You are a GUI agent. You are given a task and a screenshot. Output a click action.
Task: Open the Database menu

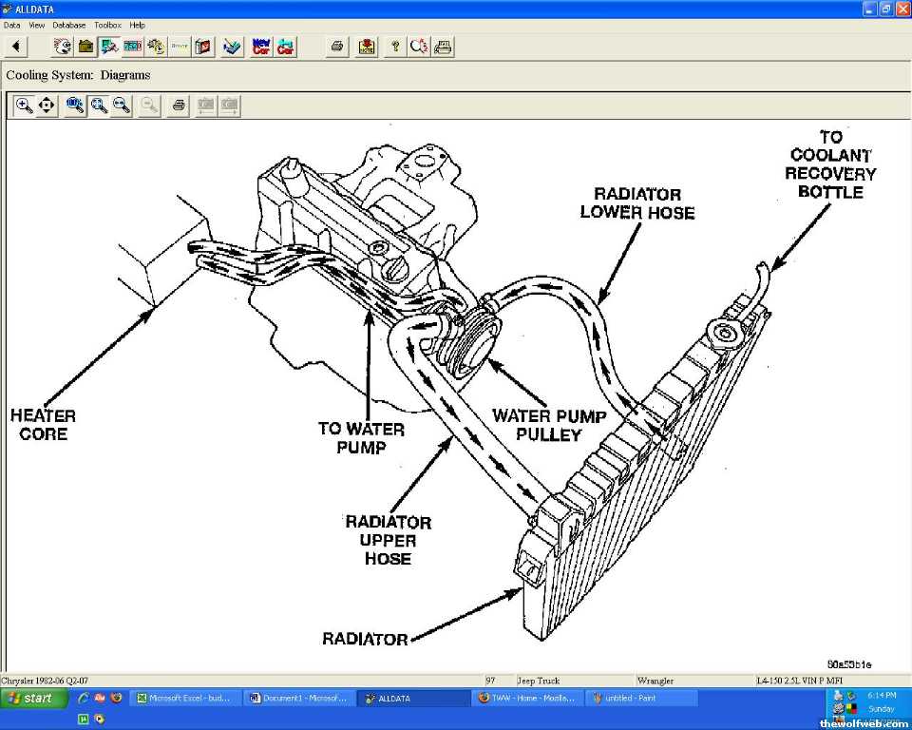coord(68,25)
